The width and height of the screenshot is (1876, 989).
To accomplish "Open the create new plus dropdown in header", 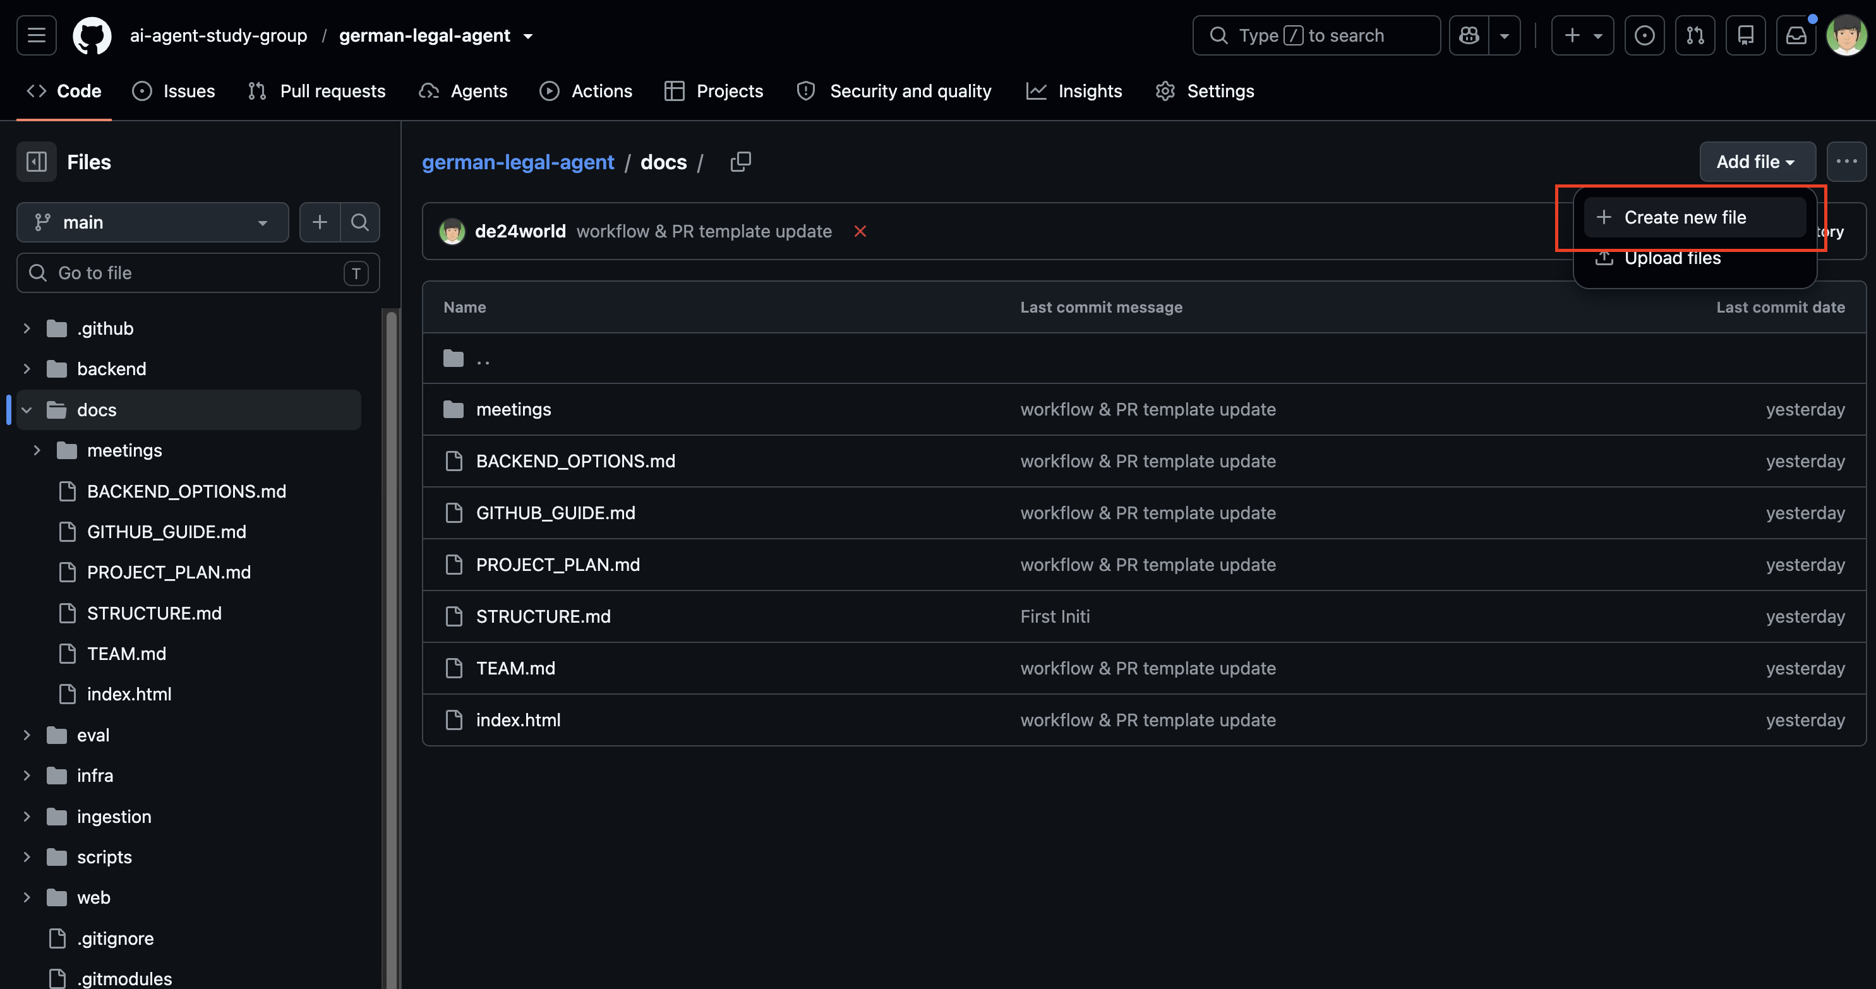I will click(1582, 35).
